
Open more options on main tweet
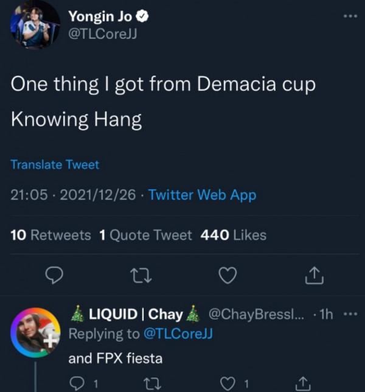pyautogui.click(x=350, y=16)
